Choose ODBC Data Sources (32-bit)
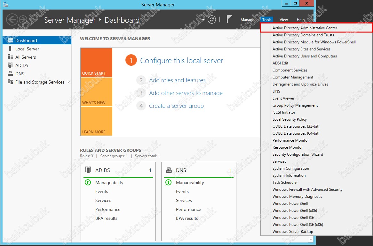The width and height of the screenshot is (373, 246). [316, 126]
